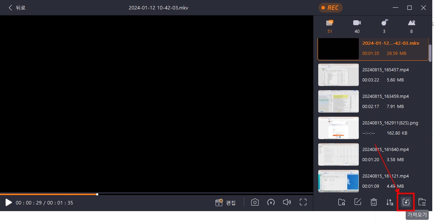Mute the video volume
The image size is (434, 223).
[287, 202]
